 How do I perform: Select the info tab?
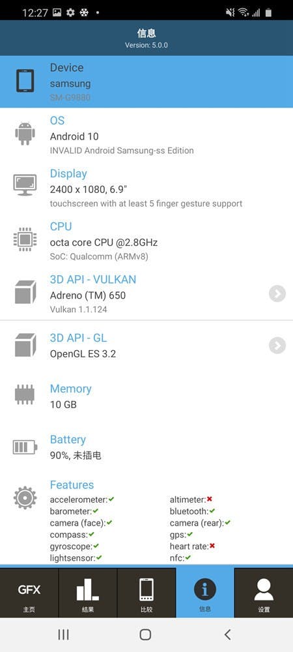(x=205, y=593)
